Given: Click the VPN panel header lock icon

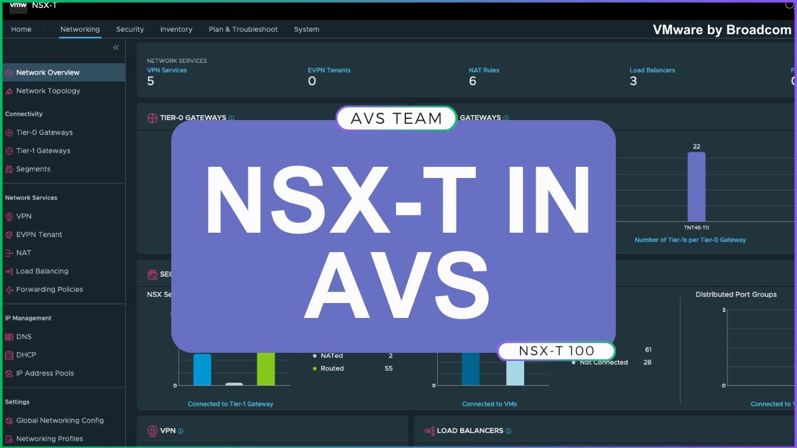Looking at the screenshot, I should click(152, 431).
